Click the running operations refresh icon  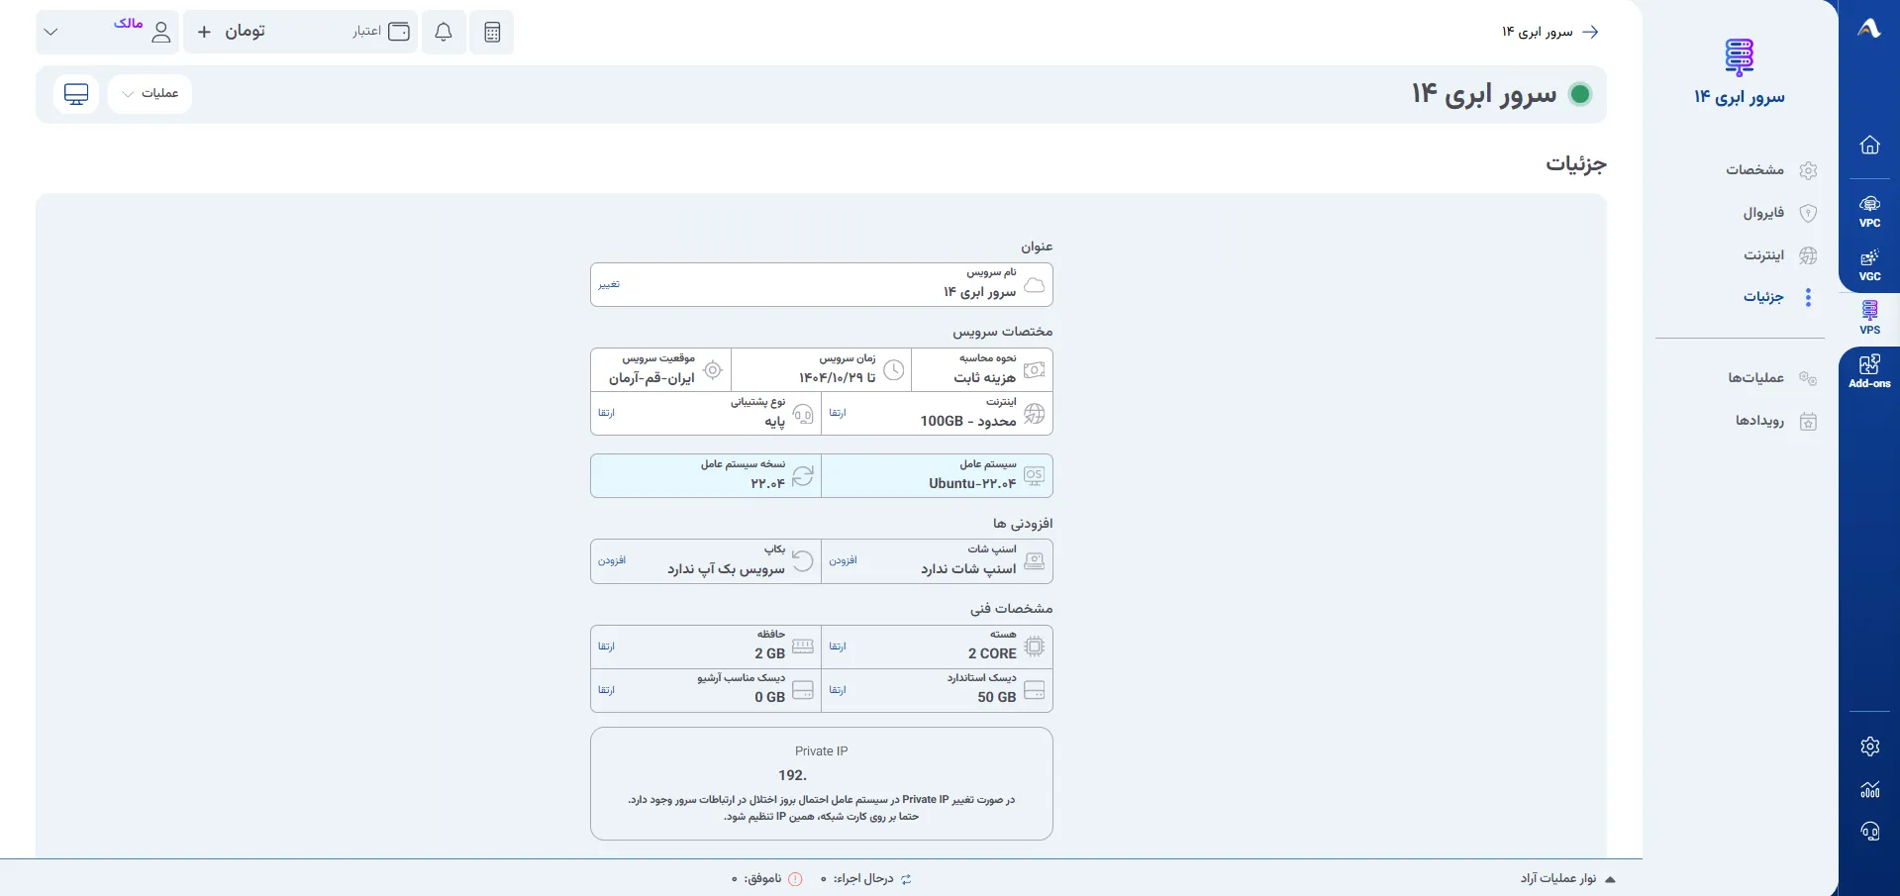[x=906, y=879]
